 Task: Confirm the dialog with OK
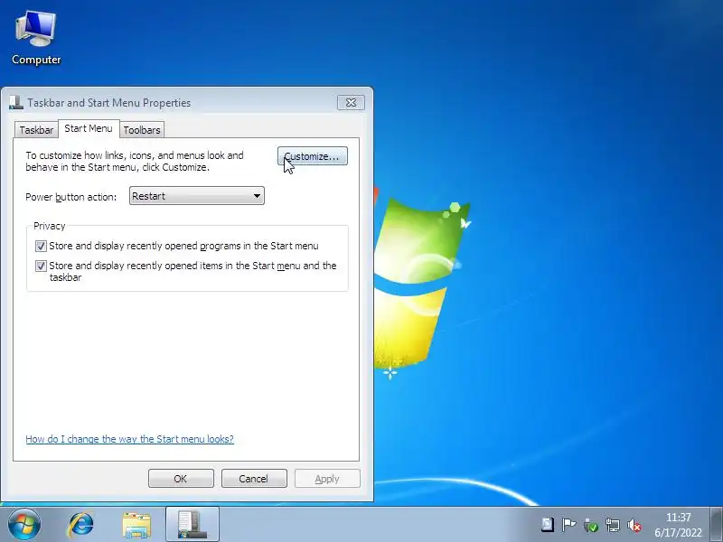[x=181, y=479]
